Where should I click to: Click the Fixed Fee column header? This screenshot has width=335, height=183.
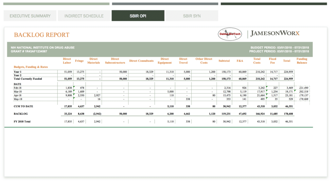(273, 61)
